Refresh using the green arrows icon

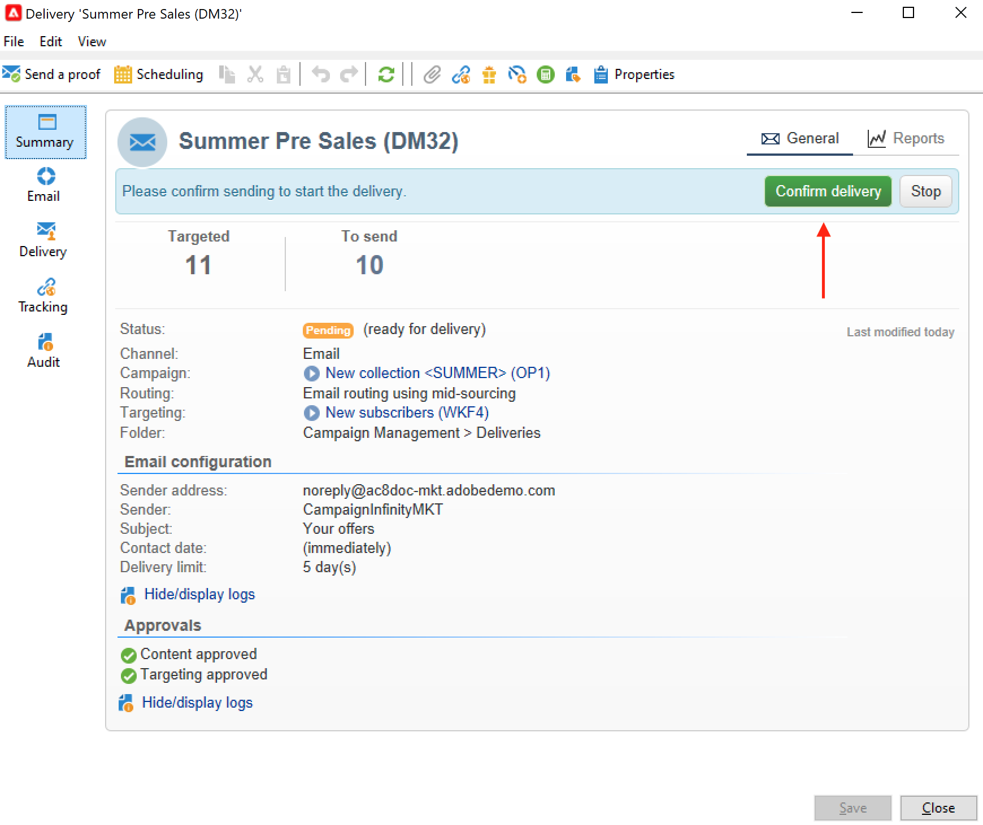click(386, 74)
